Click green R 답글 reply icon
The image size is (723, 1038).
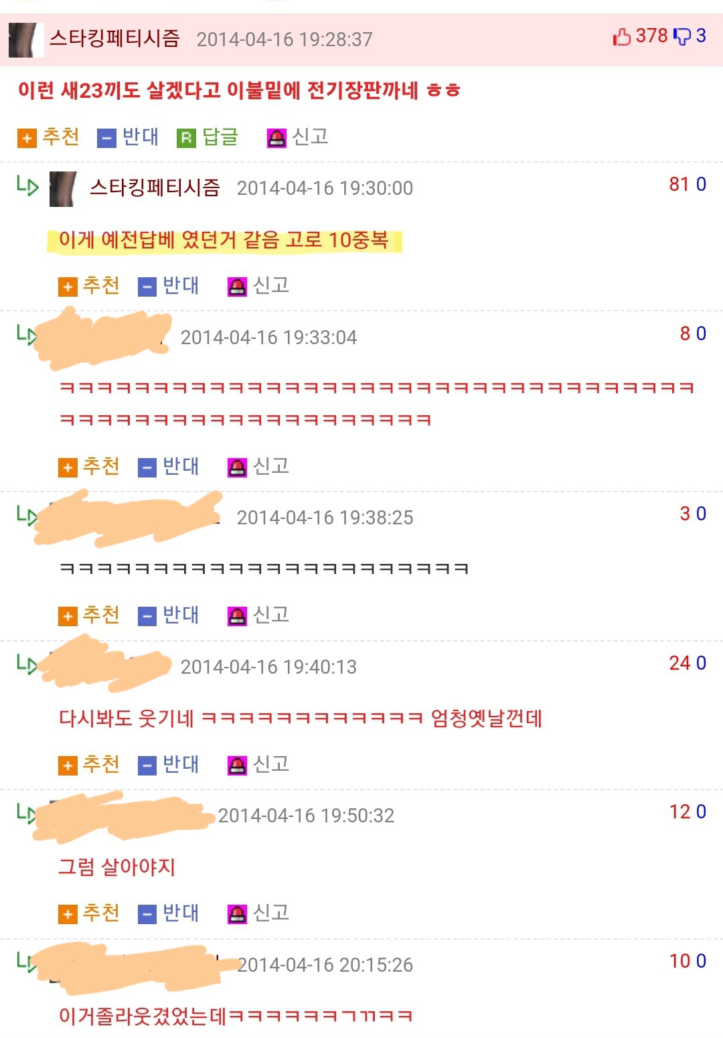point(185,138)
